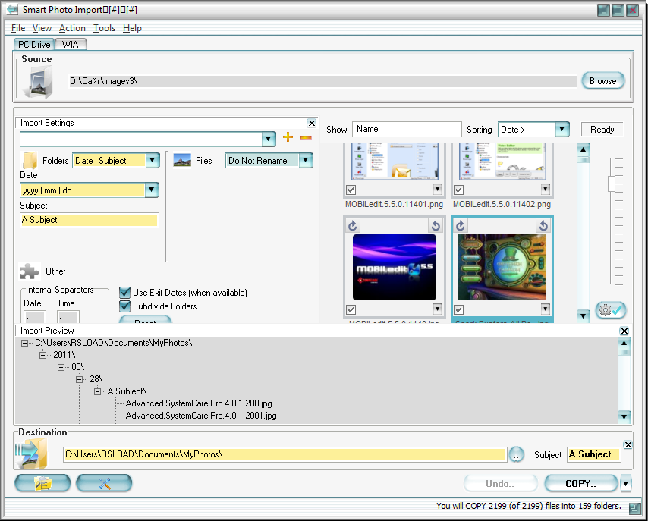Select the MOBILedit 5.5 splash thumbnail
Viewport: 648px width, 521px height.
(x=395, y=267)
